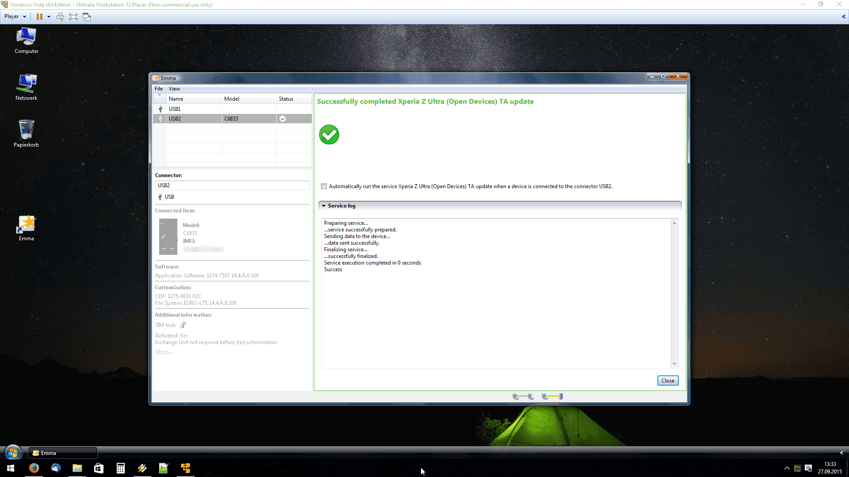Toggle automatically run the service checkbox
Screen dimensions: 849x477
324,186
